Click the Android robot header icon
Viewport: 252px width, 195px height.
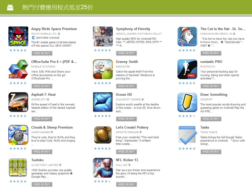(10, 7)
